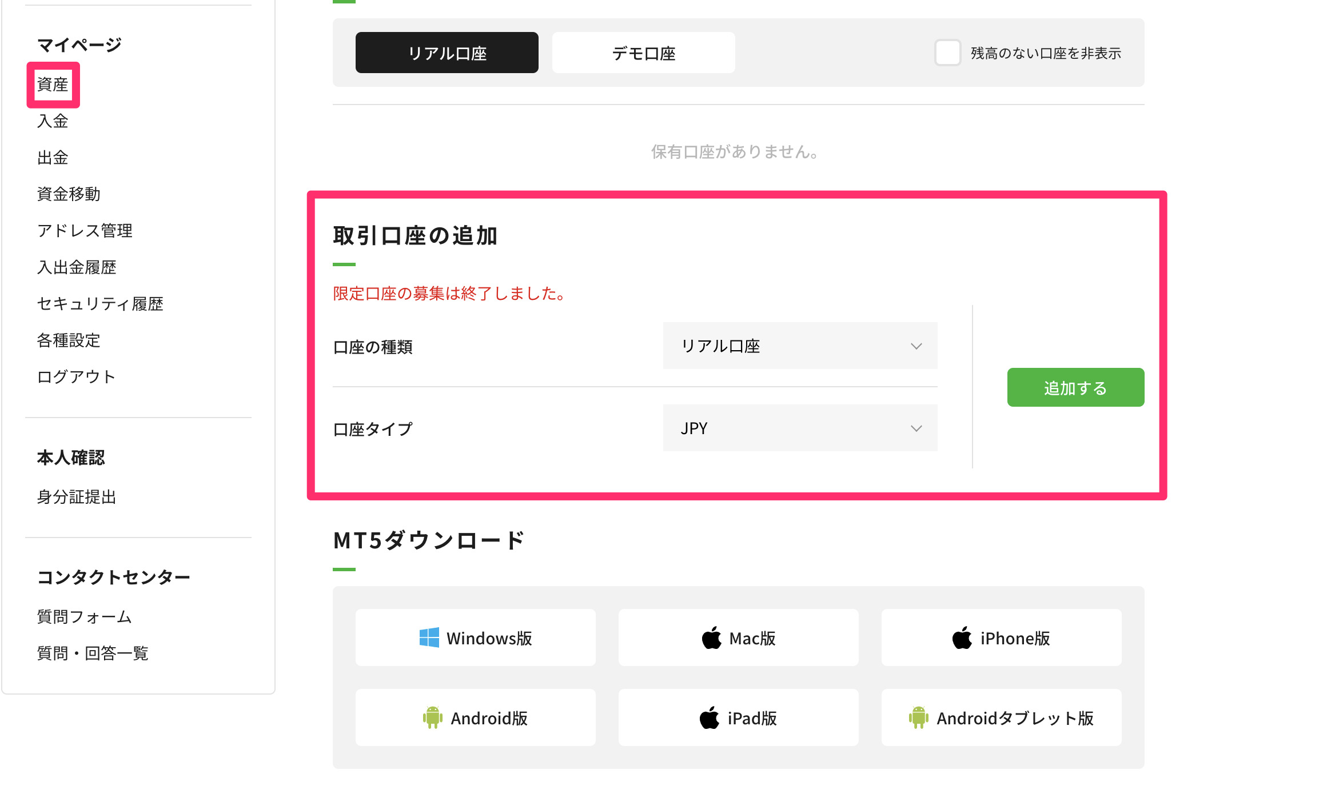Click the コンタクトセンター sidebar heading
1339x810 pixels.
point(114,577)
